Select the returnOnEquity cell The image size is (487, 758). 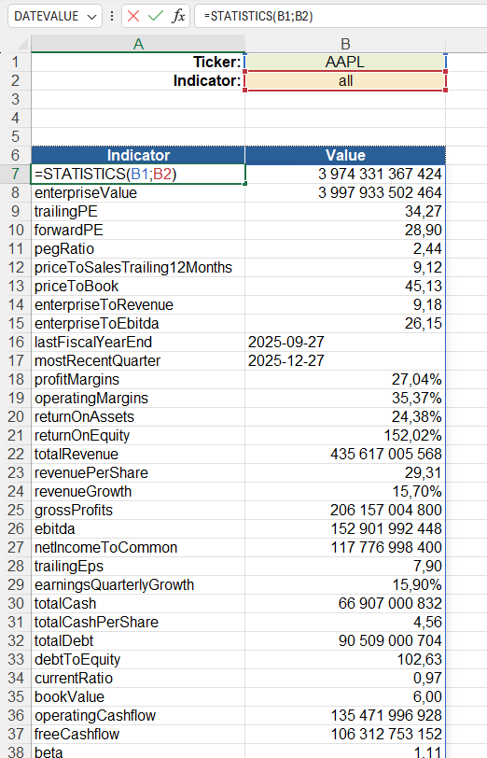138,436
